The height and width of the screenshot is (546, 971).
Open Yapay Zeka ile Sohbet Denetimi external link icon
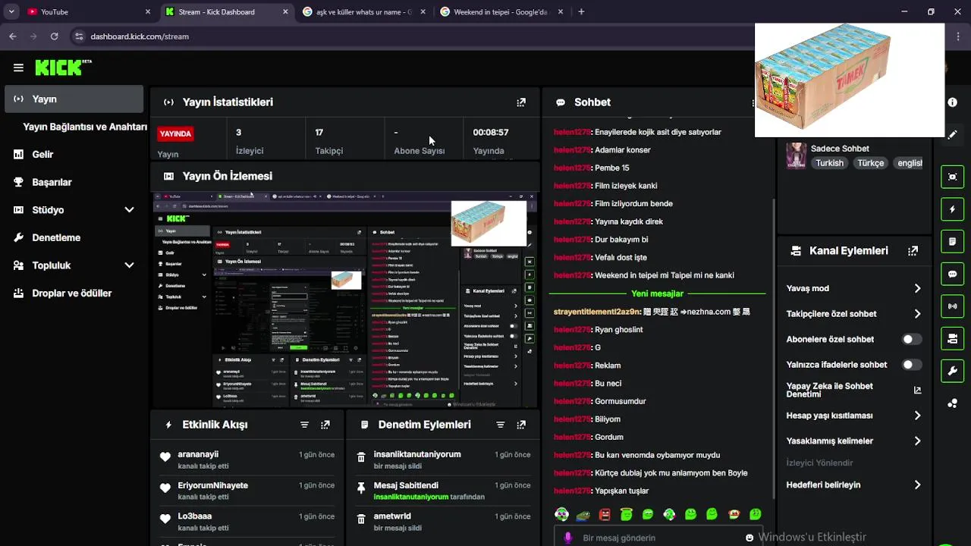[x=917, y=391]
